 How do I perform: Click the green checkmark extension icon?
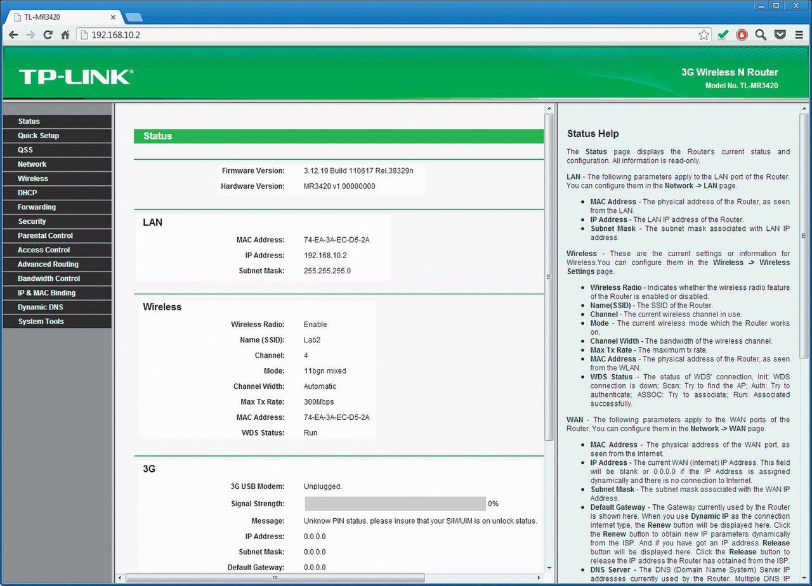723,35
